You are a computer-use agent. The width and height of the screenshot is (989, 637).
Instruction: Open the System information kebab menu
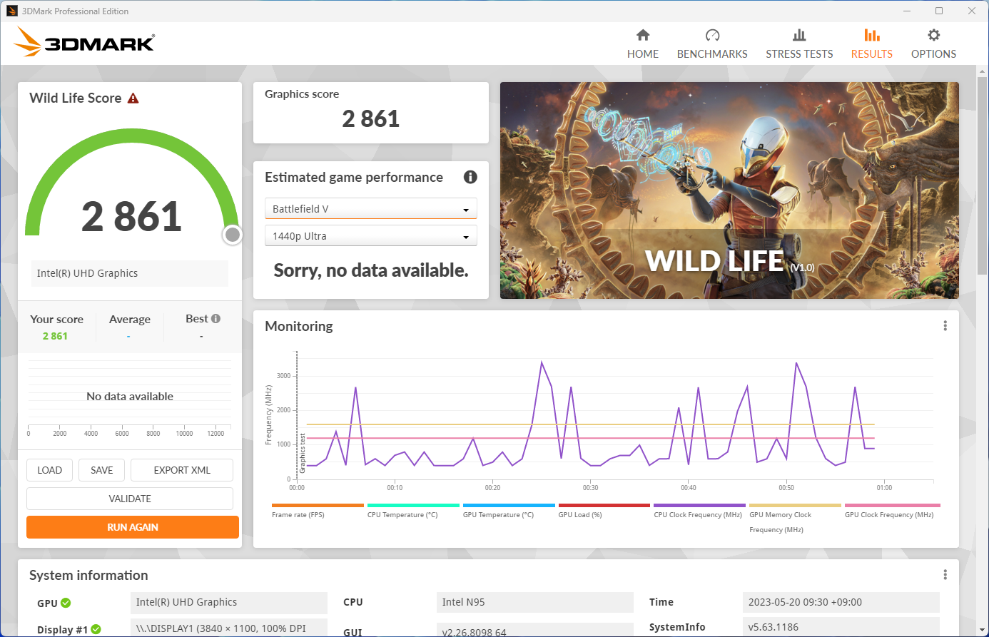click(x=945, y=574)
